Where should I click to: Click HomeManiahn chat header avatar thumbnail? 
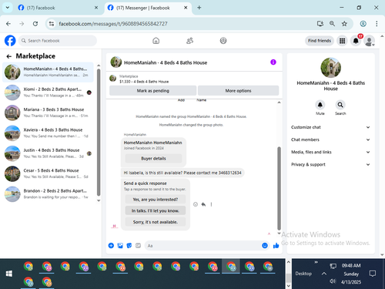[116, 62]
